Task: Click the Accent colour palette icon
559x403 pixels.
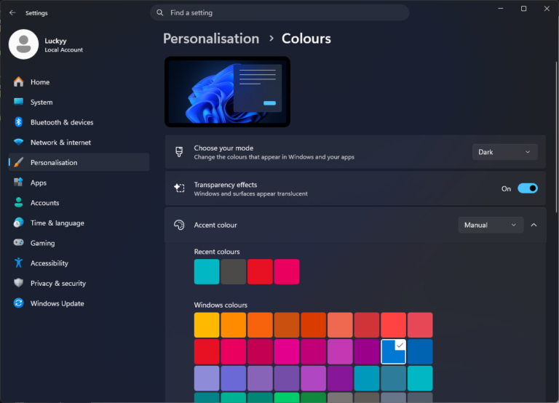Action: (x=179, y=225)
